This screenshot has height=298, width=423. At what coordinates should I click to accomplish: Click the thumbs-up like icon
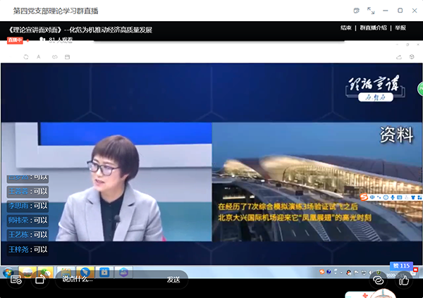click(405, 280)
